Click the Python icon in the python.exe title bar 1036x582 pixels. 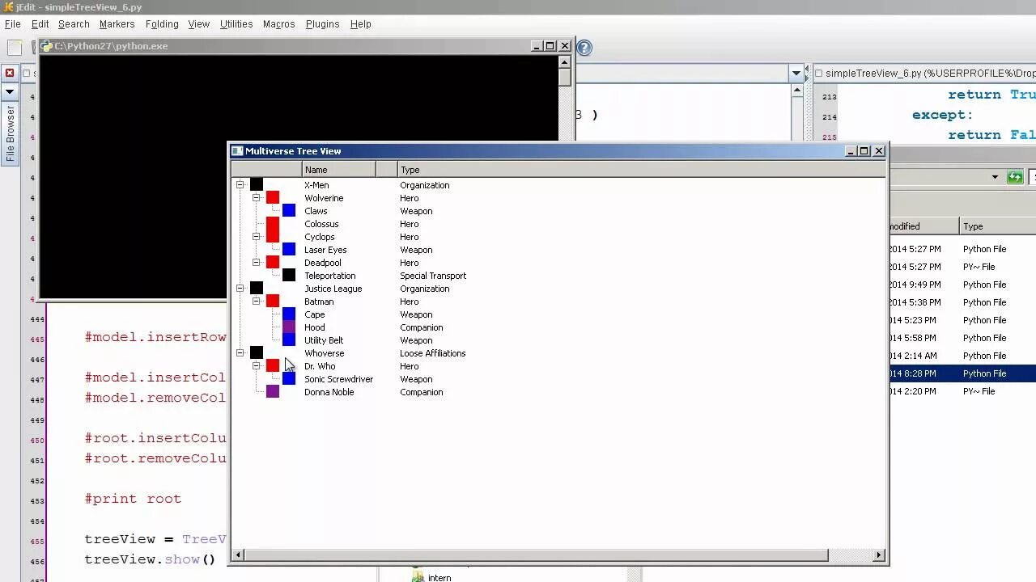click(x=46, y=46)
